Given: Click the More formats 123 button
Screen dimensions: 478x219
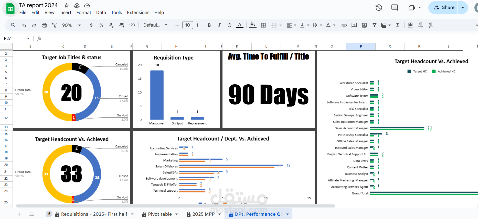Looking at the screenshot, I should (x=132, y=25).
